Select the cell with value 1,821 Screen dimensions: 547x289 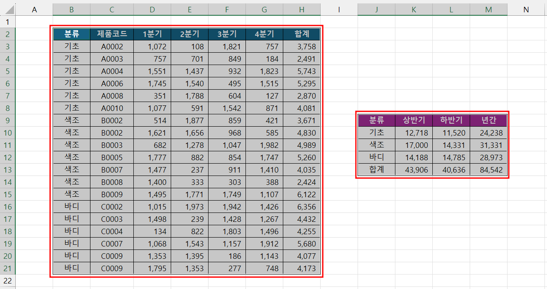click(x=227, y=47)
